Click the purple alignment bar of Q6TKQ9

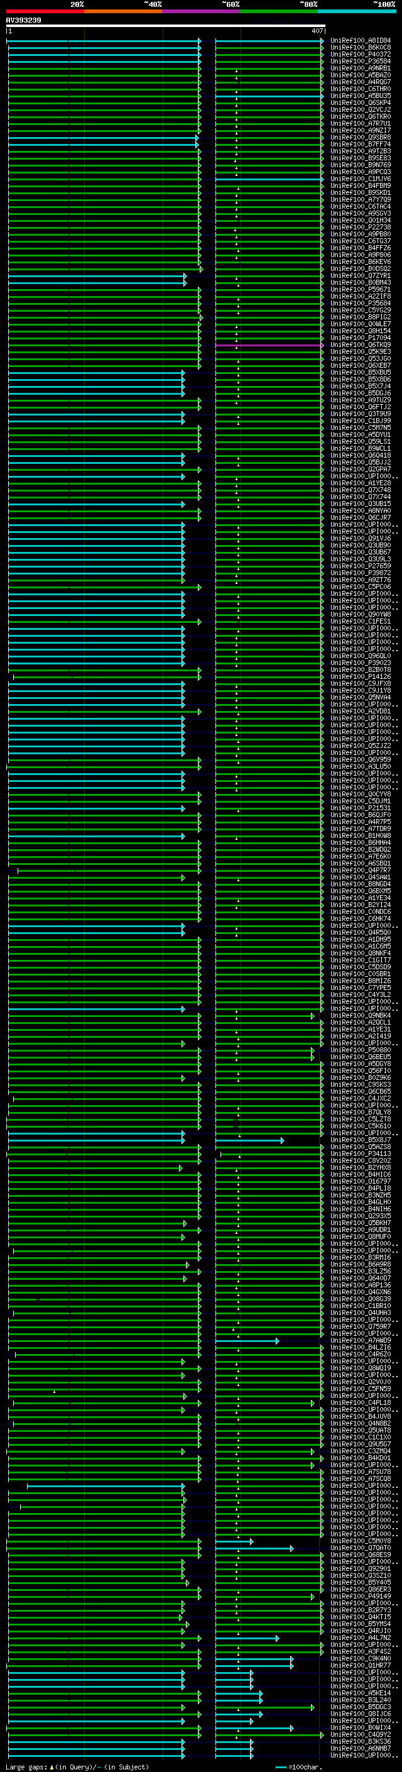(269, 345)
